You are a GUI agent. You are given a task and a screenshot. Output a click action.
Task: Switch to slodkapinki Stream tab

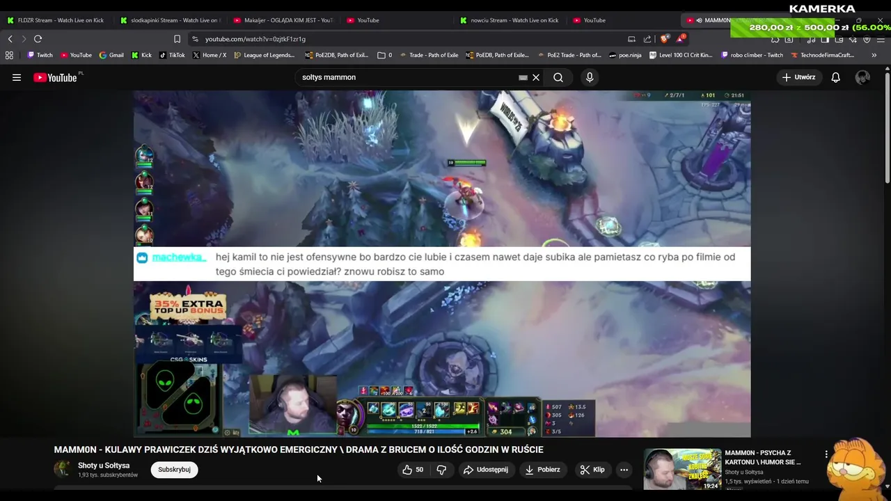169,20
